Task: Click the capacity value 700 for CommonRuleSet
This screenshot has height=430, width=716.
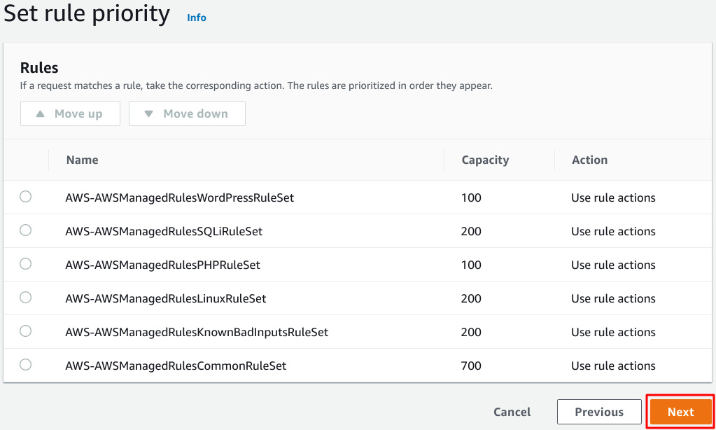Action: (x=471, y=366)
